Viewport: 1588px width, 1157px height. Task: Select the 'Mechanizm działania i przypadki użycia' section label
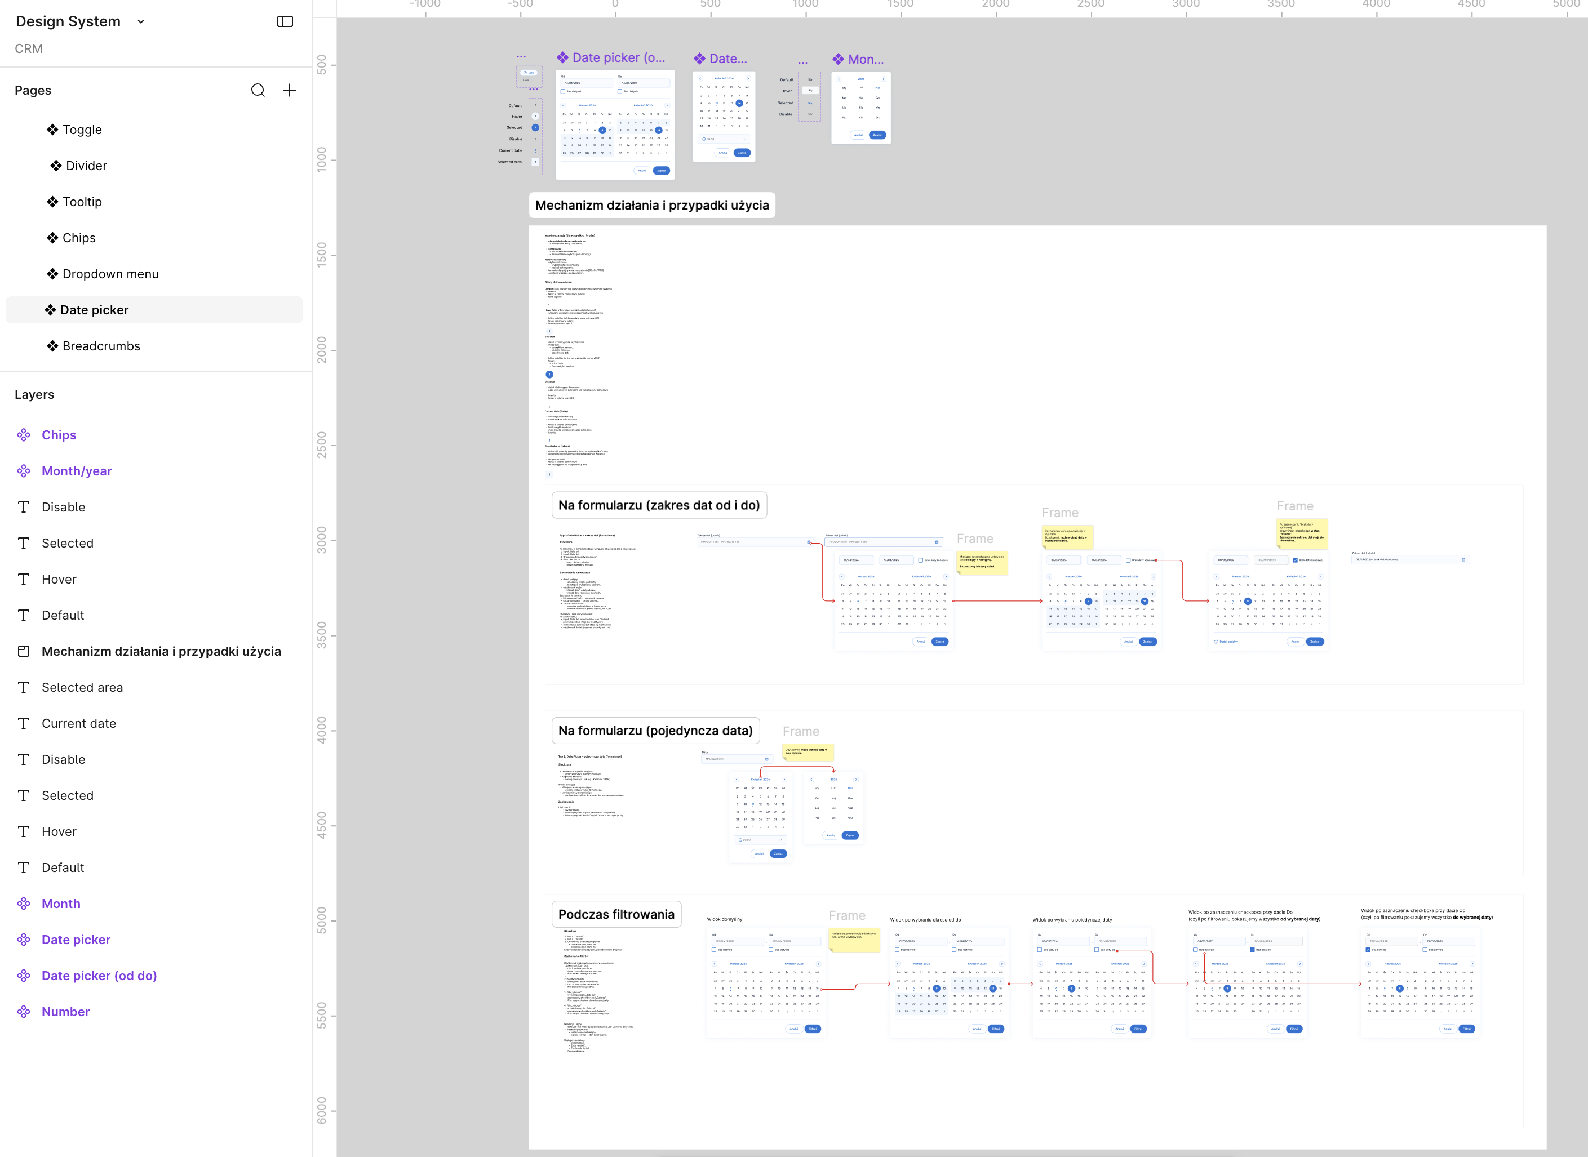click(652, 205)
